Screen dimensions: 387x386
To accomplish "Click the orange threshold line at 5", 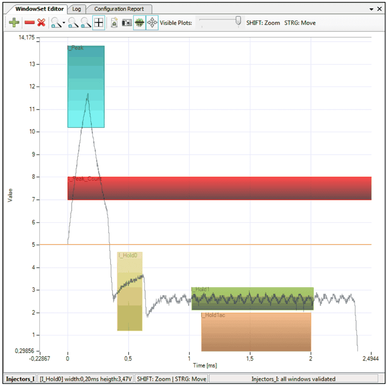I will point(205,245).
